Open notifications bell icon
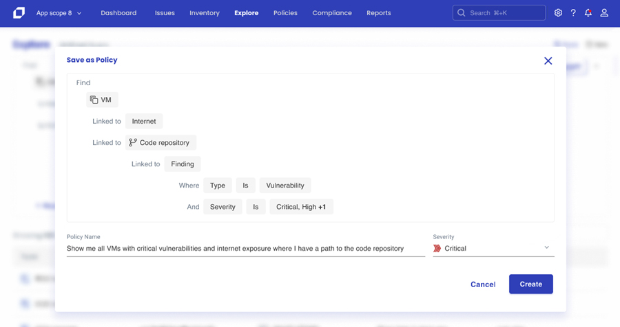 [588, 13]
